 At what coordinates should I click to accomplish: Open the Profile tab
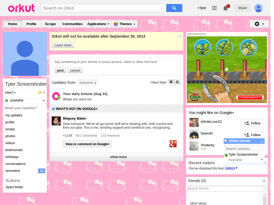pyautogui.click(x=32, y=24)
